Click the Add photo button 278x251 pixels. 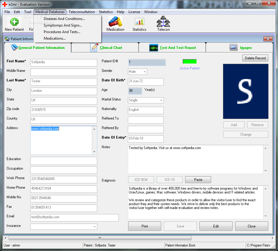coord(234,125)
